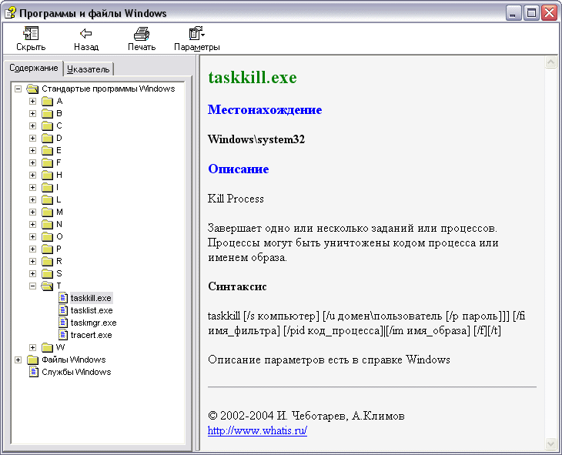Click the page icon beside taskmgr.exe
The width and height of the screenshot is (562, 455).
[63, 323]
